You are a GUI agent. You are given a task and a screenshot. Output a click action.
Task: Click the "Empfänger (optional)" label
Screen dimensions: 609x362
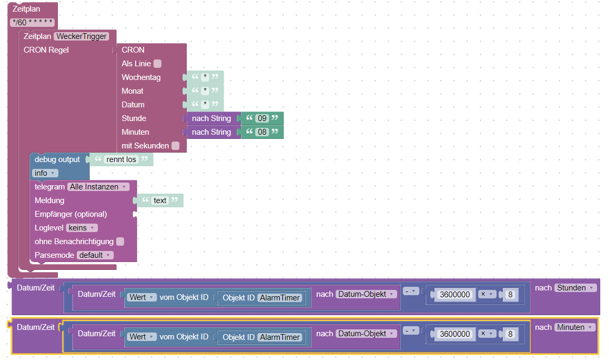70,214
